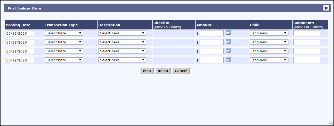Open fourth row Description dropdown
Image resolution: width=334 pixels, height=126 pixels.
click(x=122, y=60)
